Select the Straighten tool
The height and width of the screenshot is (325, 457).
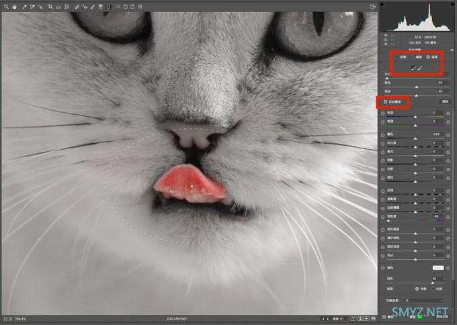click(58, 7)
